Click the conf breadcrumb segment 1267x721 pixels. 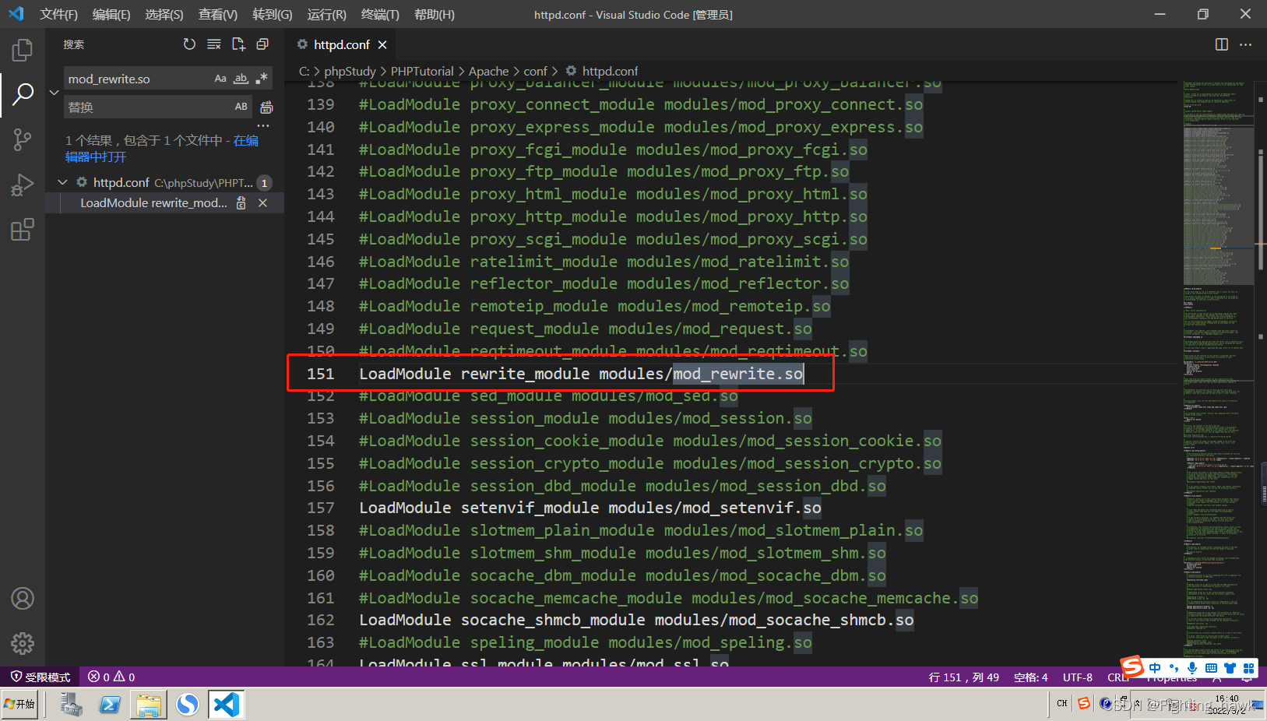click(535, 71)
